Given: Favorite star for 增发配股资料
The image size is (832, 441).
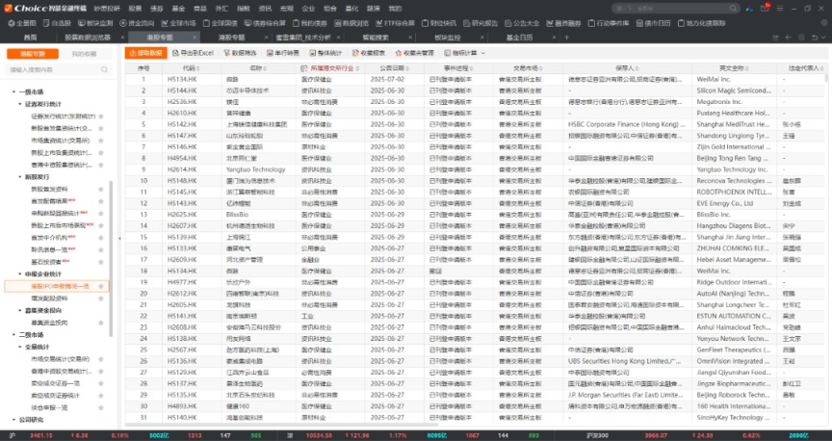Looking at the screenshot, I should pos(101,298).
